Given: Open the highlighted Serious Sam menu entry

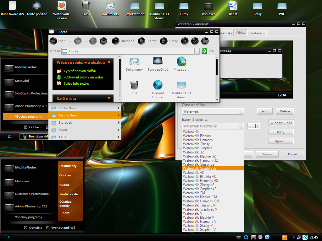Looking at the screenshot, I should click(85, 115).
